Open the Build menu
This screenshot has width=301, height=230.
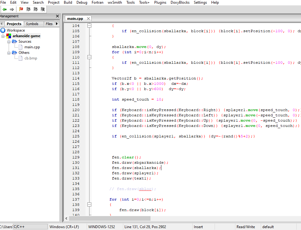pyautogui.click(x=68, y=2)
